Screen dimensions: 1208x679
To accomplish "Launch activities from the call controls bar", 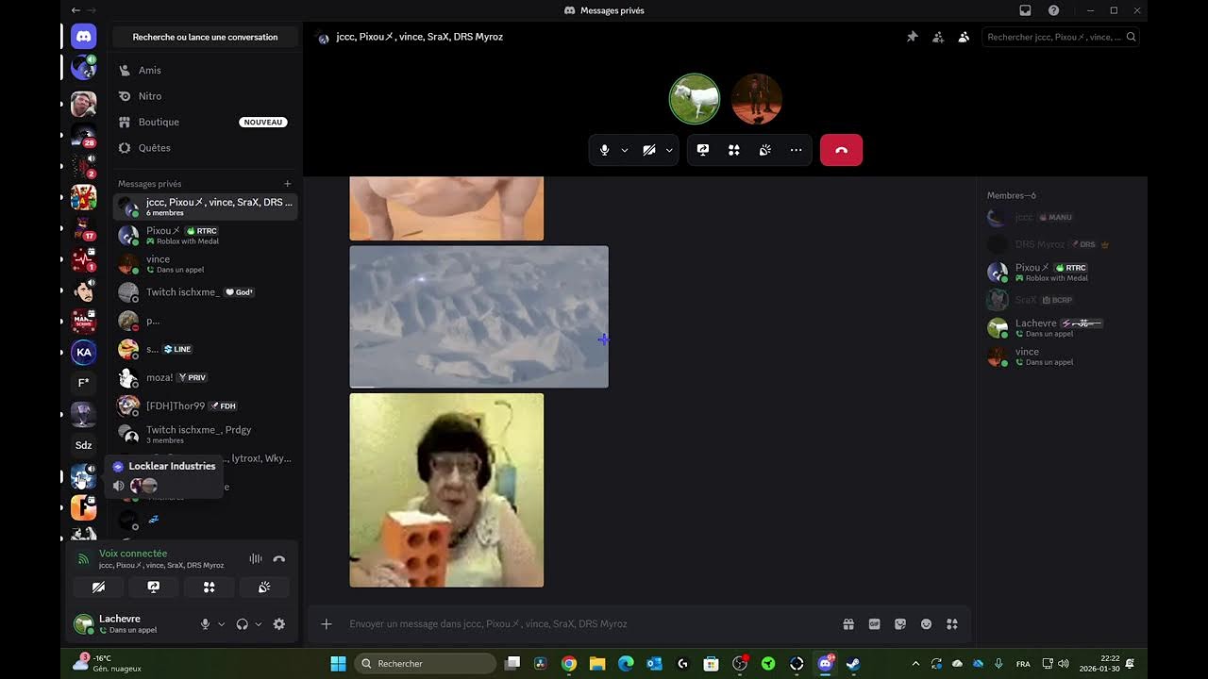I will tap(733, 150).
